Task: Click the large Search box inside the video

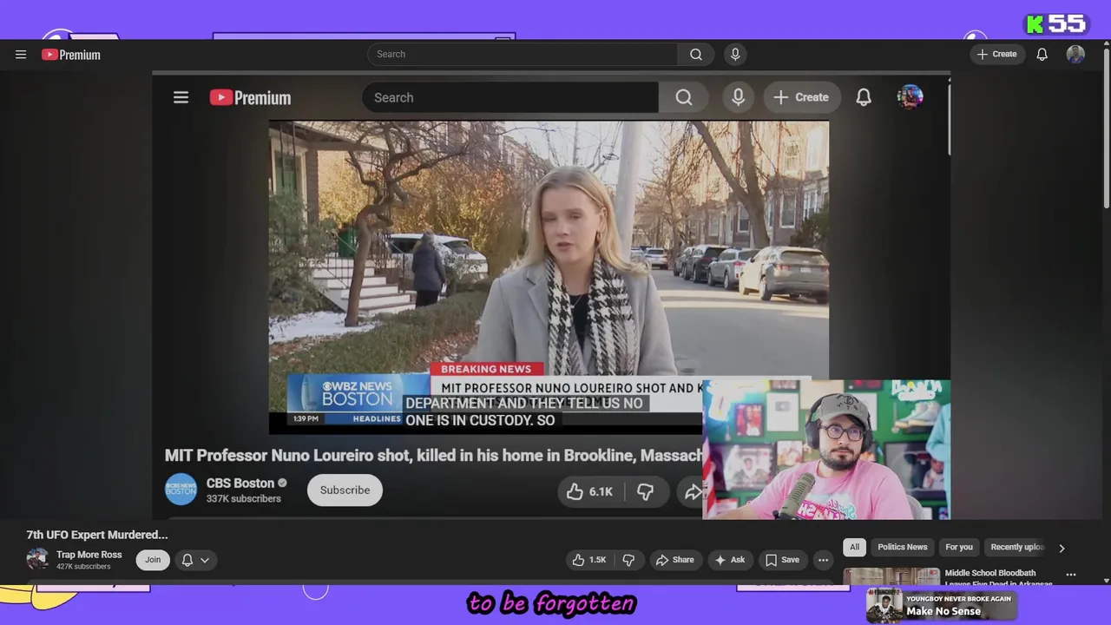Action: coord(510,97)
